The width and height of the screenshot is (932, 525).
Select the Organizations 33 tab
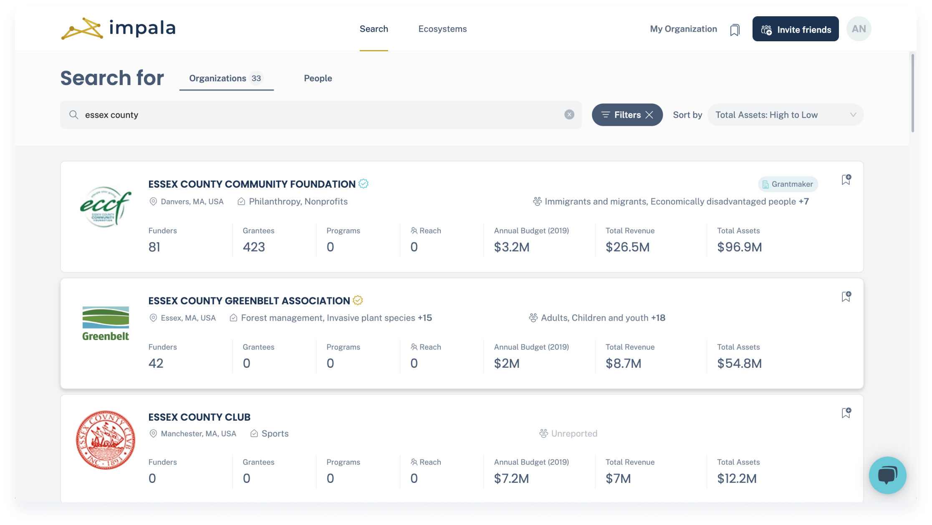[x=226, y=78]
